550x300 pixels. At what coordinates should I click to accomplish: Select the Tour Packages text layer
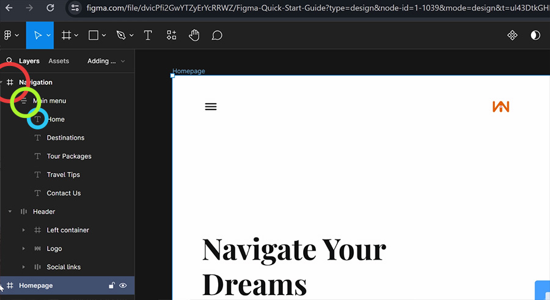coord(69,156)
